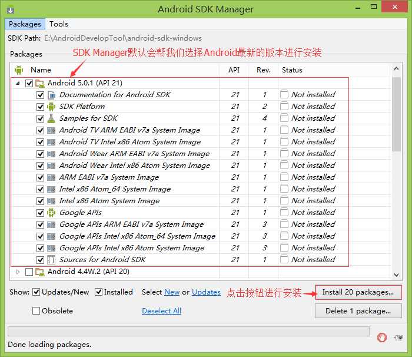Click Sources for Android SDK status icon
This screenshot has width=412, height=357.
(x=284, y=259)
